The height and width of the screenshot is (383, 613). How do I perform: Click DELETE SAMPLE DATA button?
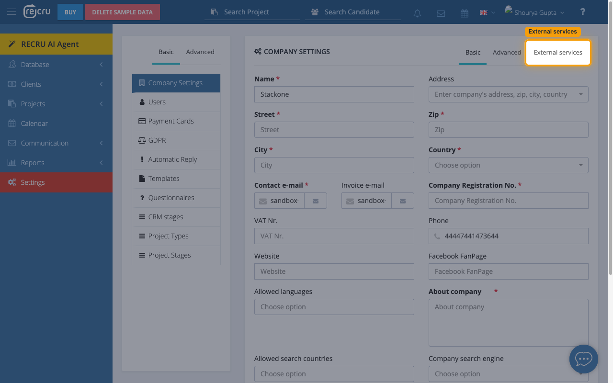click(123, 12)
